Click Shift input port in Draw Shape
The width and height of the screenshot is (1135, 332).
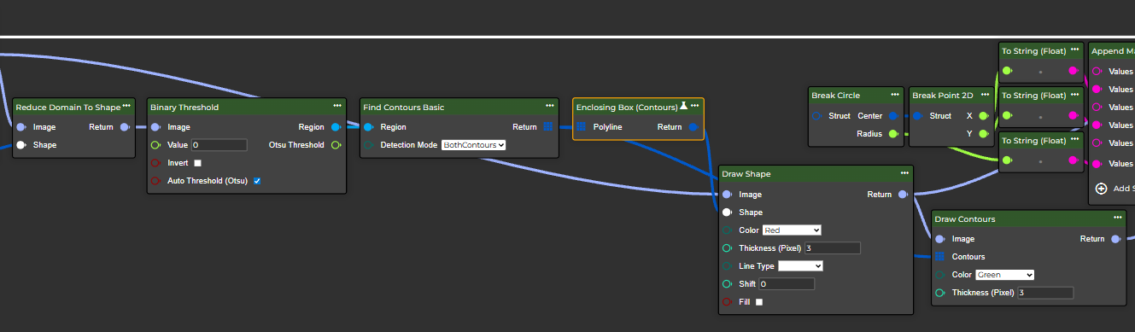tap(727, 284)
